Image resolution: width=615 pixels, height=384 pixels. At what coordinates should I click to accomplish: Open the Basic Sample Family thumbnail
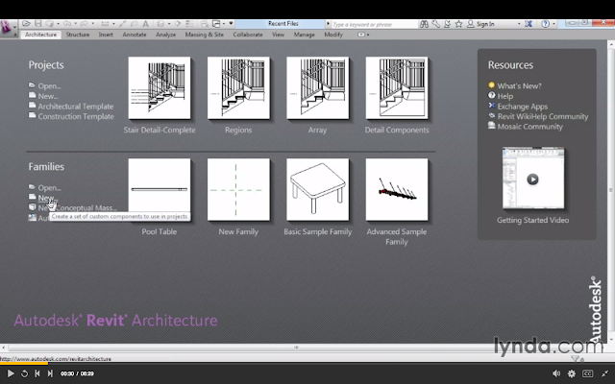[x=318, y=189]
